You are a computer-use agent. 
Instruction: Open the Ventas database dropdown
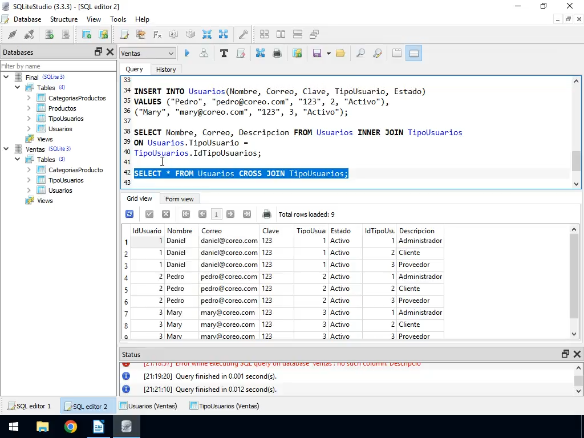[x=147, y=53]
